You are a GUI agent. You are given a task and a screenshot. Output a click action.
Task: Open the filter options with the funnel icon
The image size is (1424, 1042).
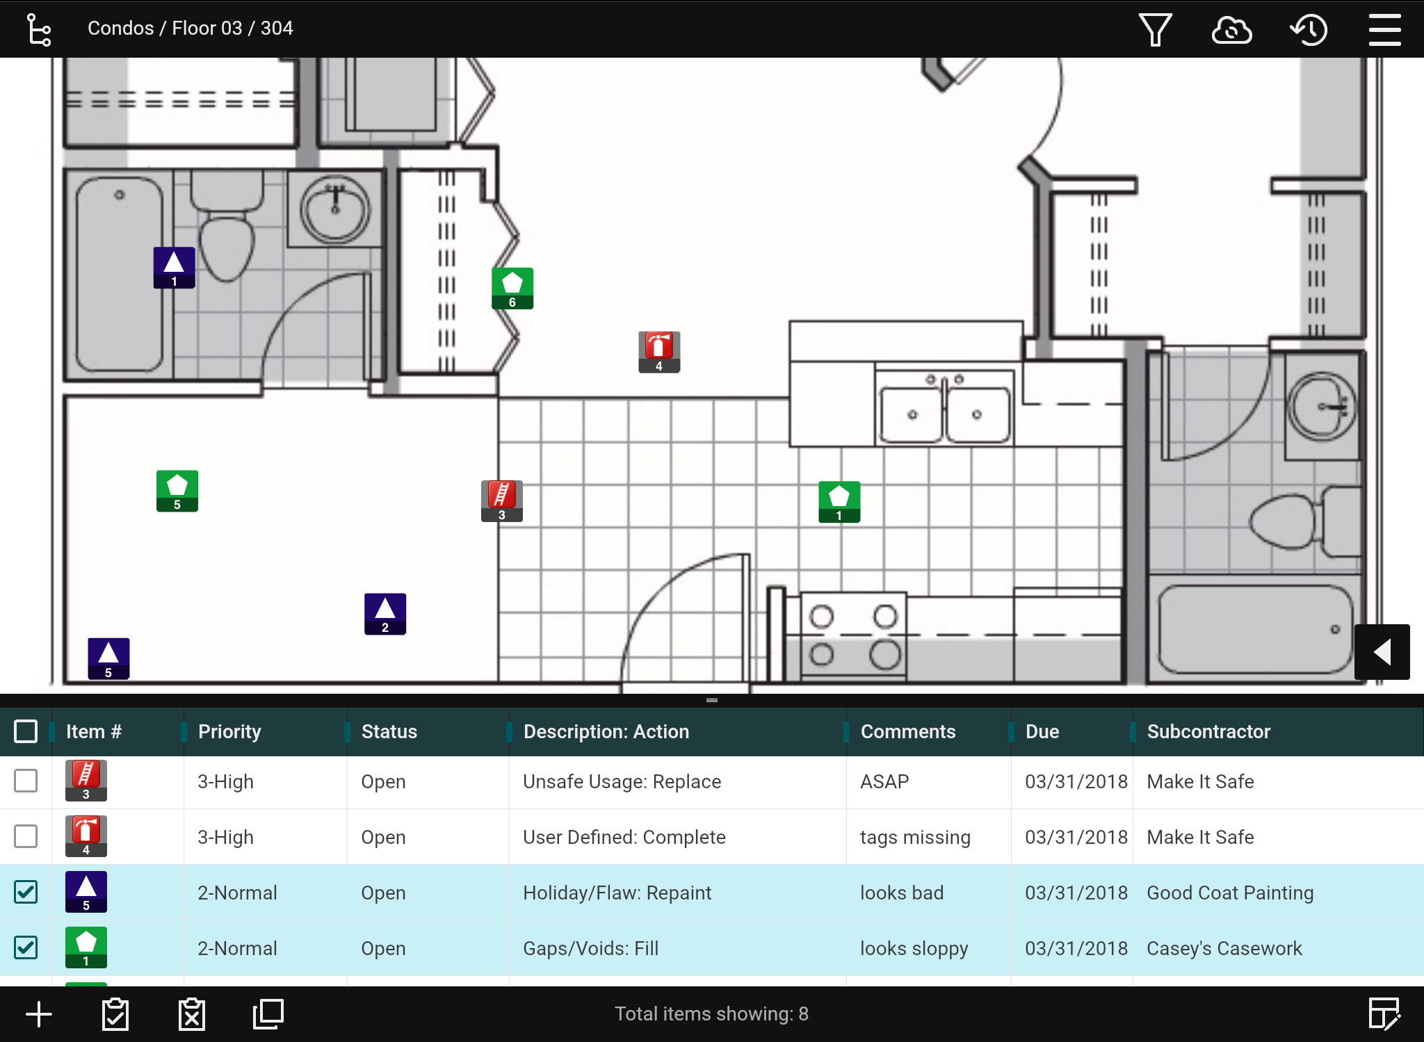pyautogui.click(x=1154, y=29)
